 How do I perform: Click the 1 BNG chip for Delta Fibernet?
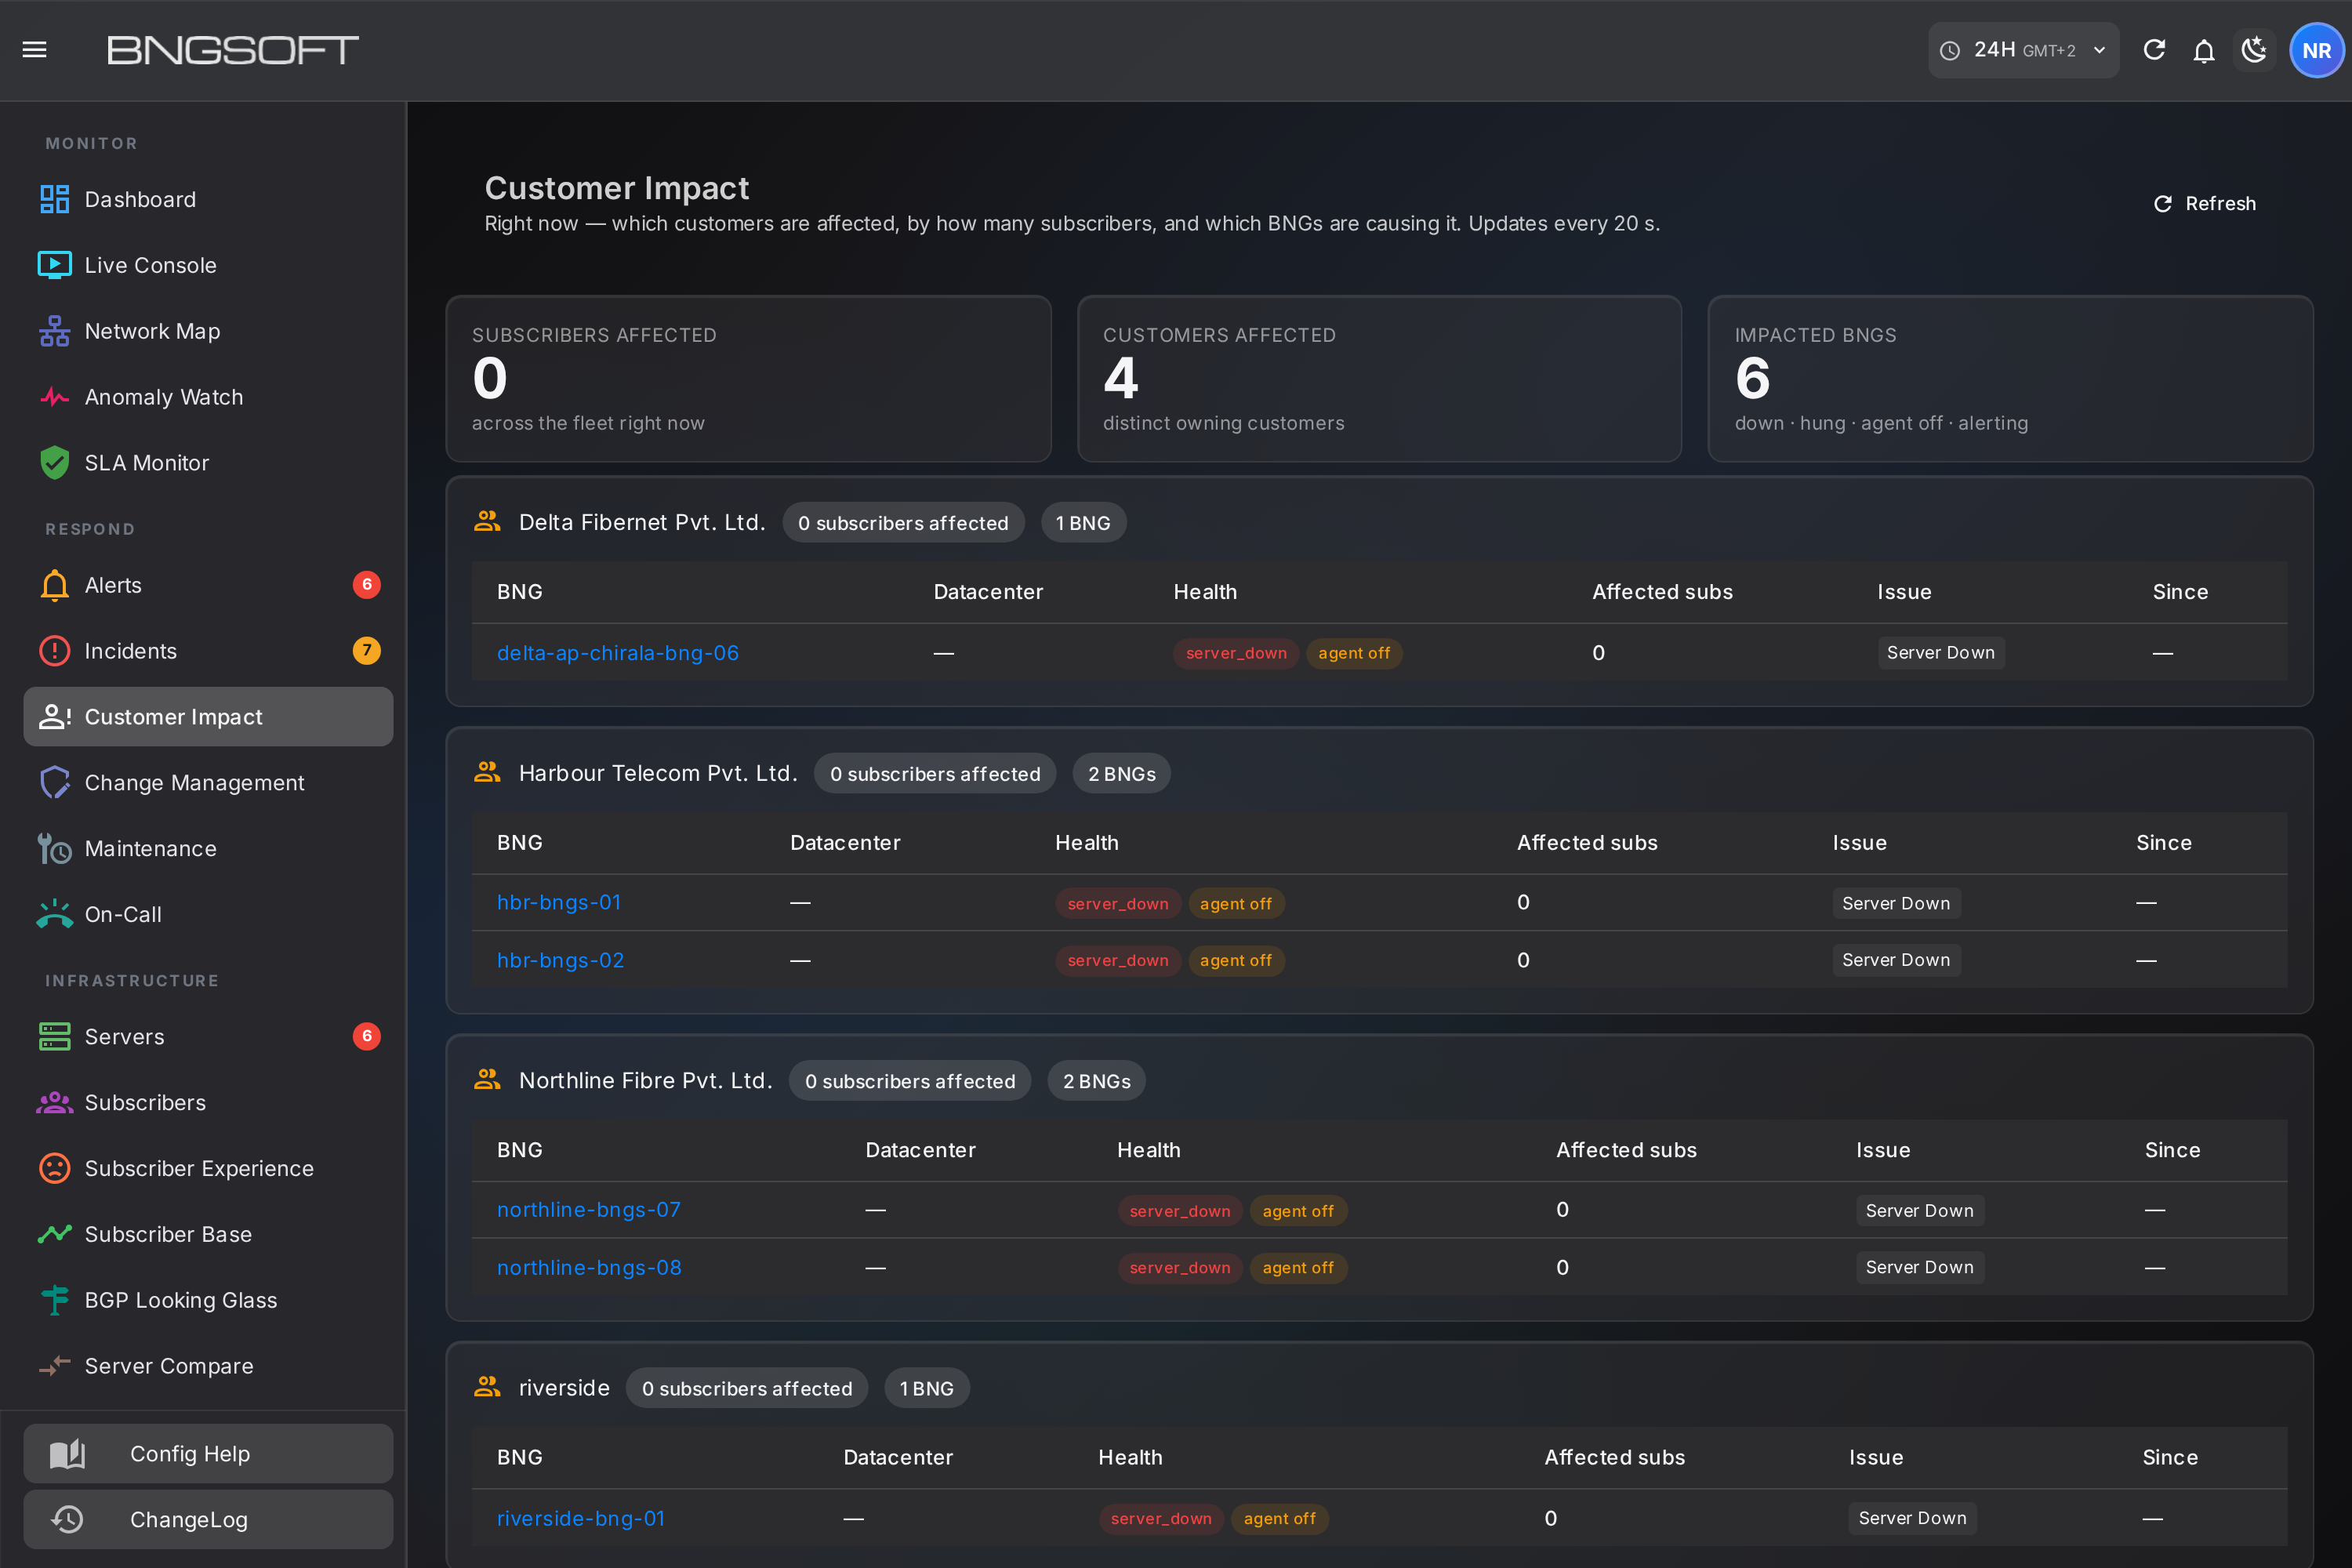point(1083,523)
